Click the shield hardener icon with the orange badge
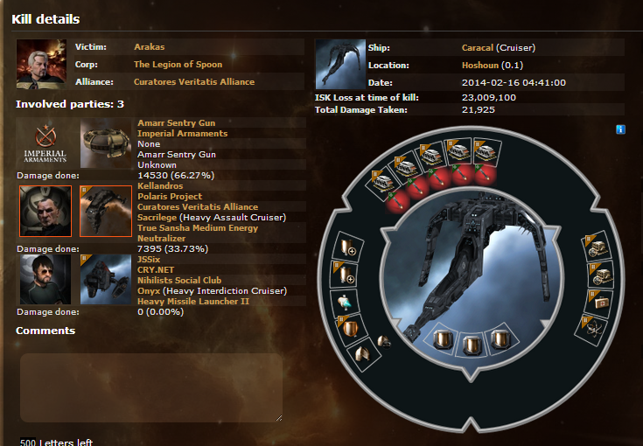The image size is (643, 446). point(350,328)
